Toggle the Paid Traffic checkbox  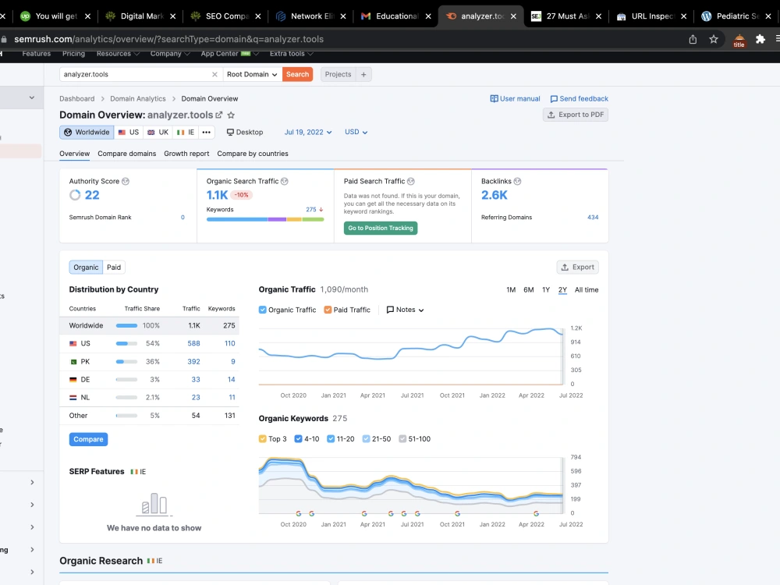tap(328, 310)
